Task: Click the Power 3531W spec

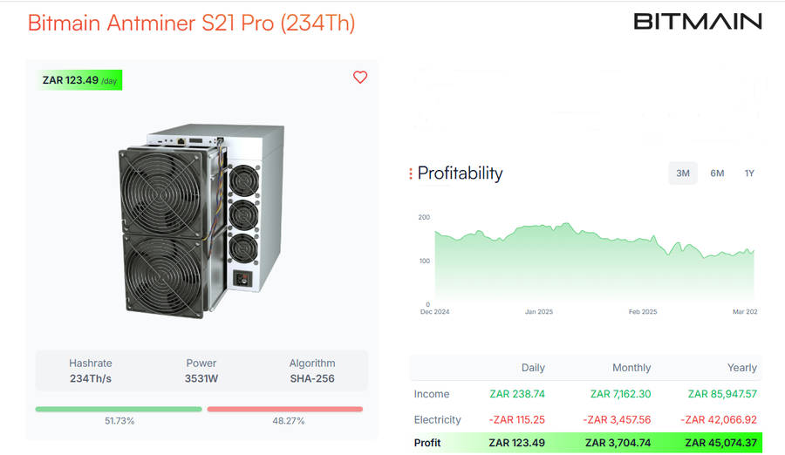Action: [201, 371]
